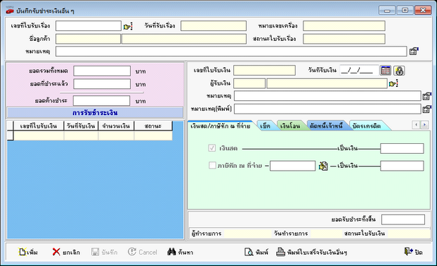Toggle the เงินสด checkbox
Image resolution: width=437 pixels, height=266 pixels.
[x=212, y=148]
